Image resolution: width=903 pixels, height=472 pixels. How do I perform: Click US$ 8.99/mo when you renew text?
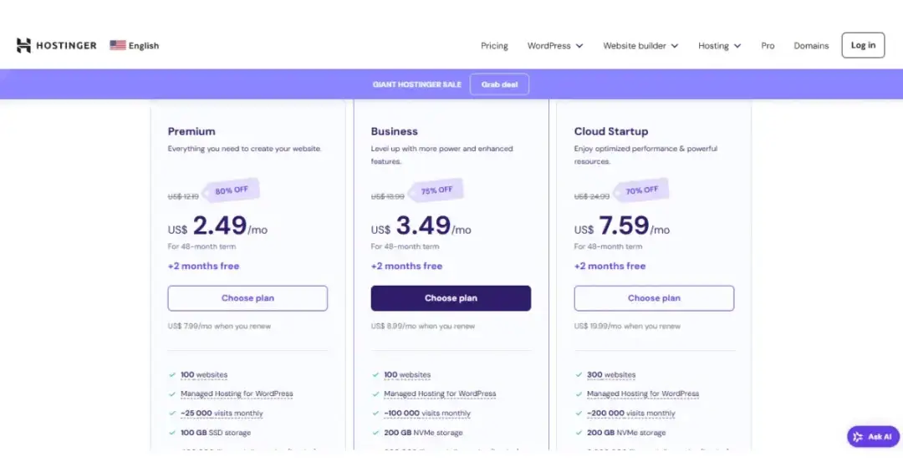click(423, 326)
